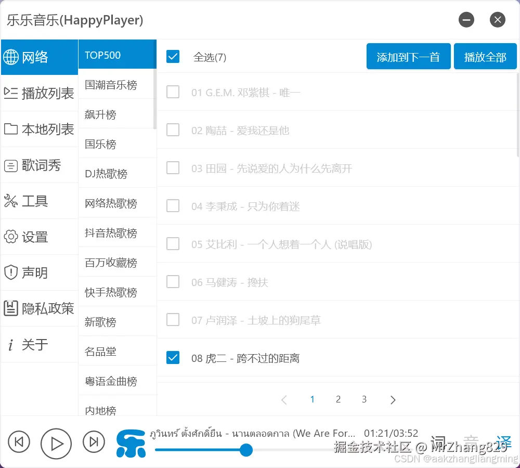Open the 歌词秀 lyrics show panel
This screenshot has height=468, width=520.
point(36,165)
